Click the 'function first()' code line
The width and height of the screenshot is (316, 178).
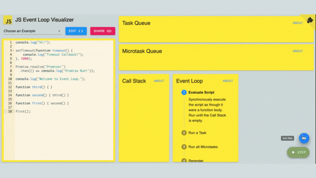[42, 103]
